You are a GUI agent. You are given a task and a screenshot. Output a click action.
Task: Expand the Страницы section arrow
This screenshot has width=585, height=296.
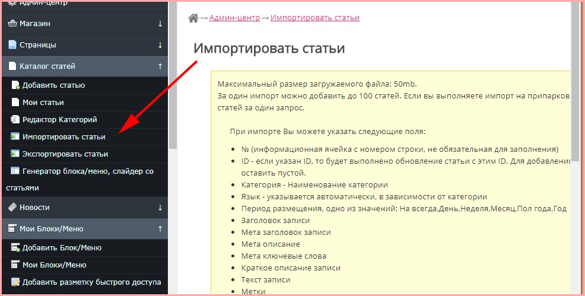click(x=160, y=45)
